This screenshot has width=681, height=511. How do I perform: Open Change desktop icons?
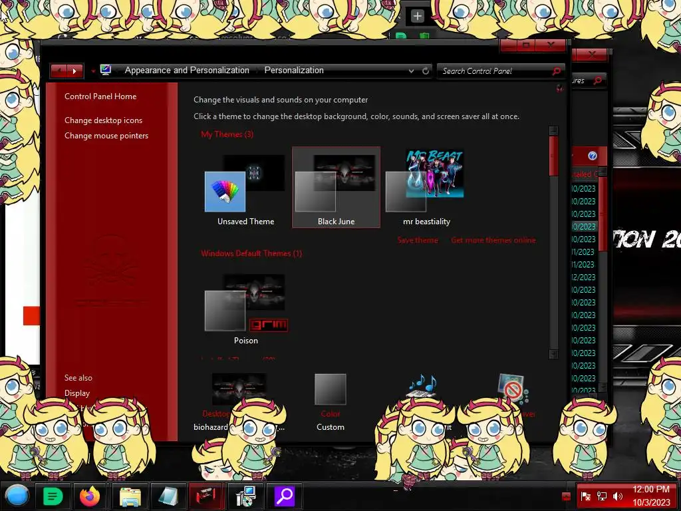[103, 120]
